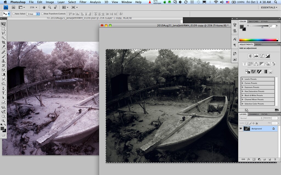Switch to the Channels tab

coord(254,114)
